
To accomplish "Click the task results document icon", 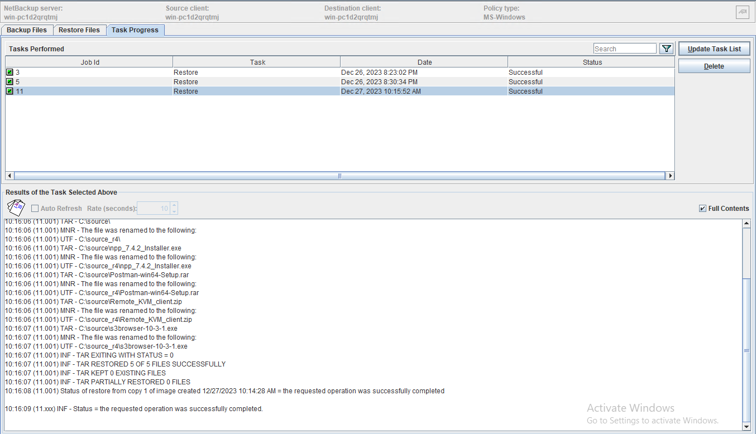I will 16,208.
